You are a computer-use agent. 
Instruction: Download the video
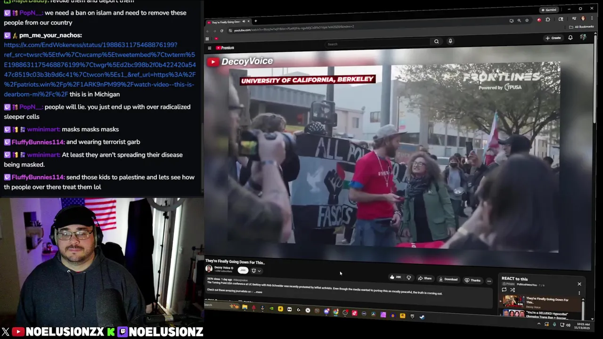(448, 279)
